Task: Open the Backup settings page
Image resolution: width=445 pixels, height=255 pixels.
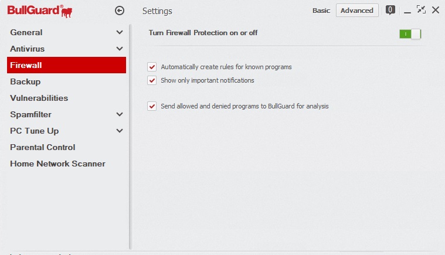Action: 25,81
